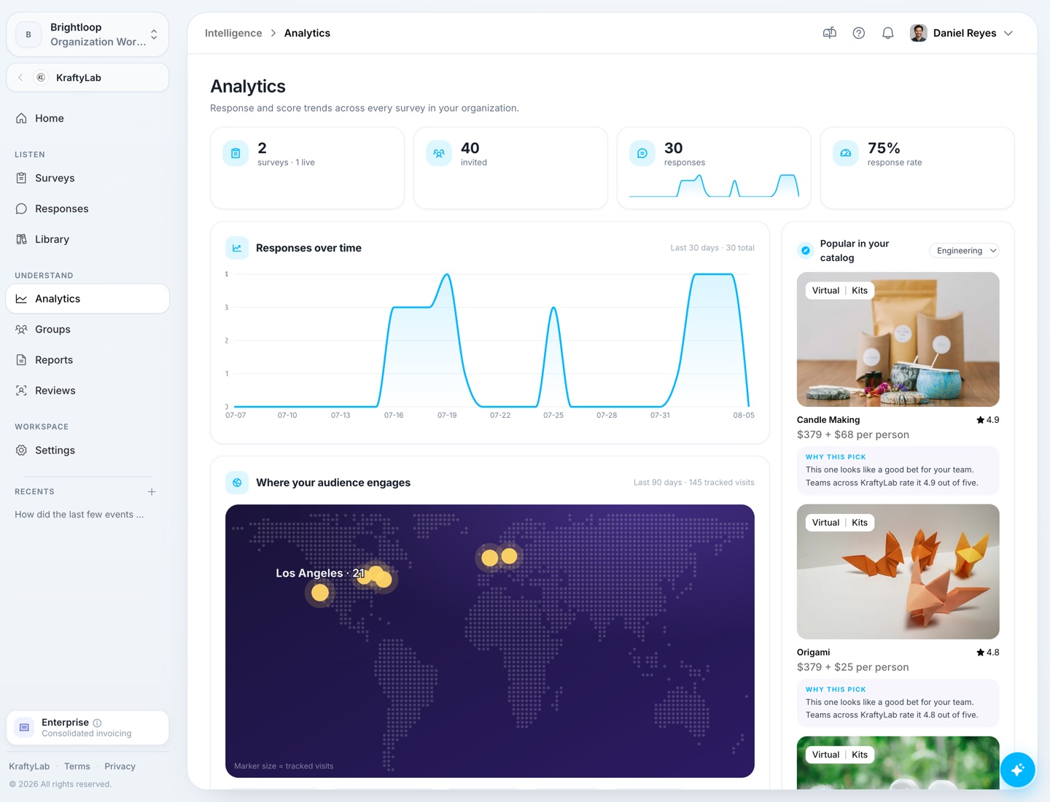Click the Candle Making 4.9 star rating

coord(988,420)
